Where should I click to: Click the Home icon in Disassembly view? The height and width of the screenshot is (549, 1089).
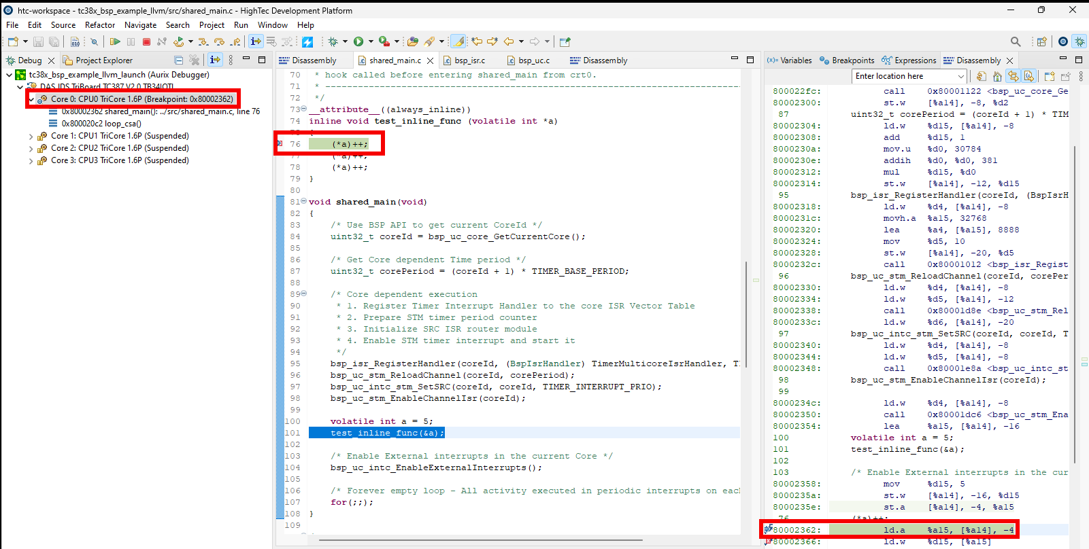pos(997,76)
